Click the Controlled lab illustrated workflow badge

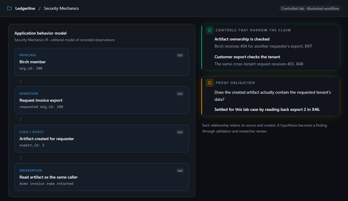click(x=310, y=9)
